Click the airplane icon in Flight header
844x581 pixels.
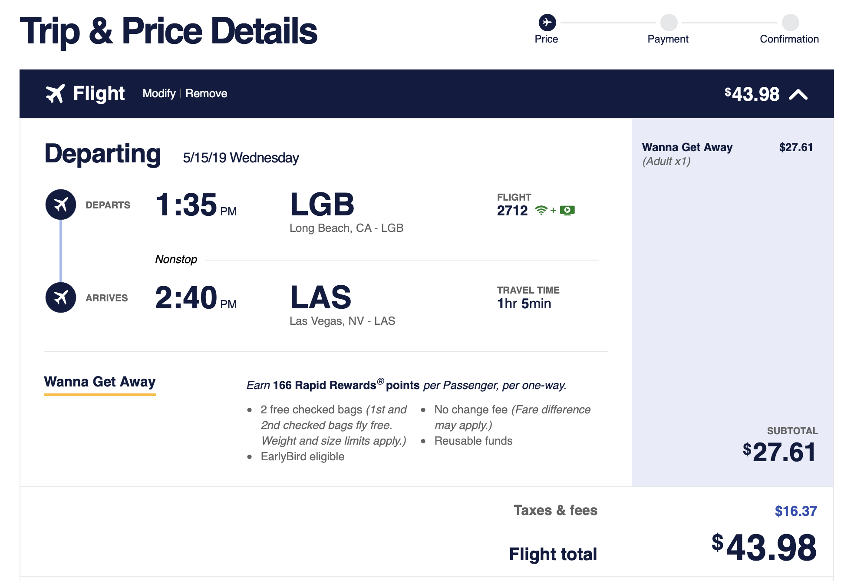[x=55, y=93]
